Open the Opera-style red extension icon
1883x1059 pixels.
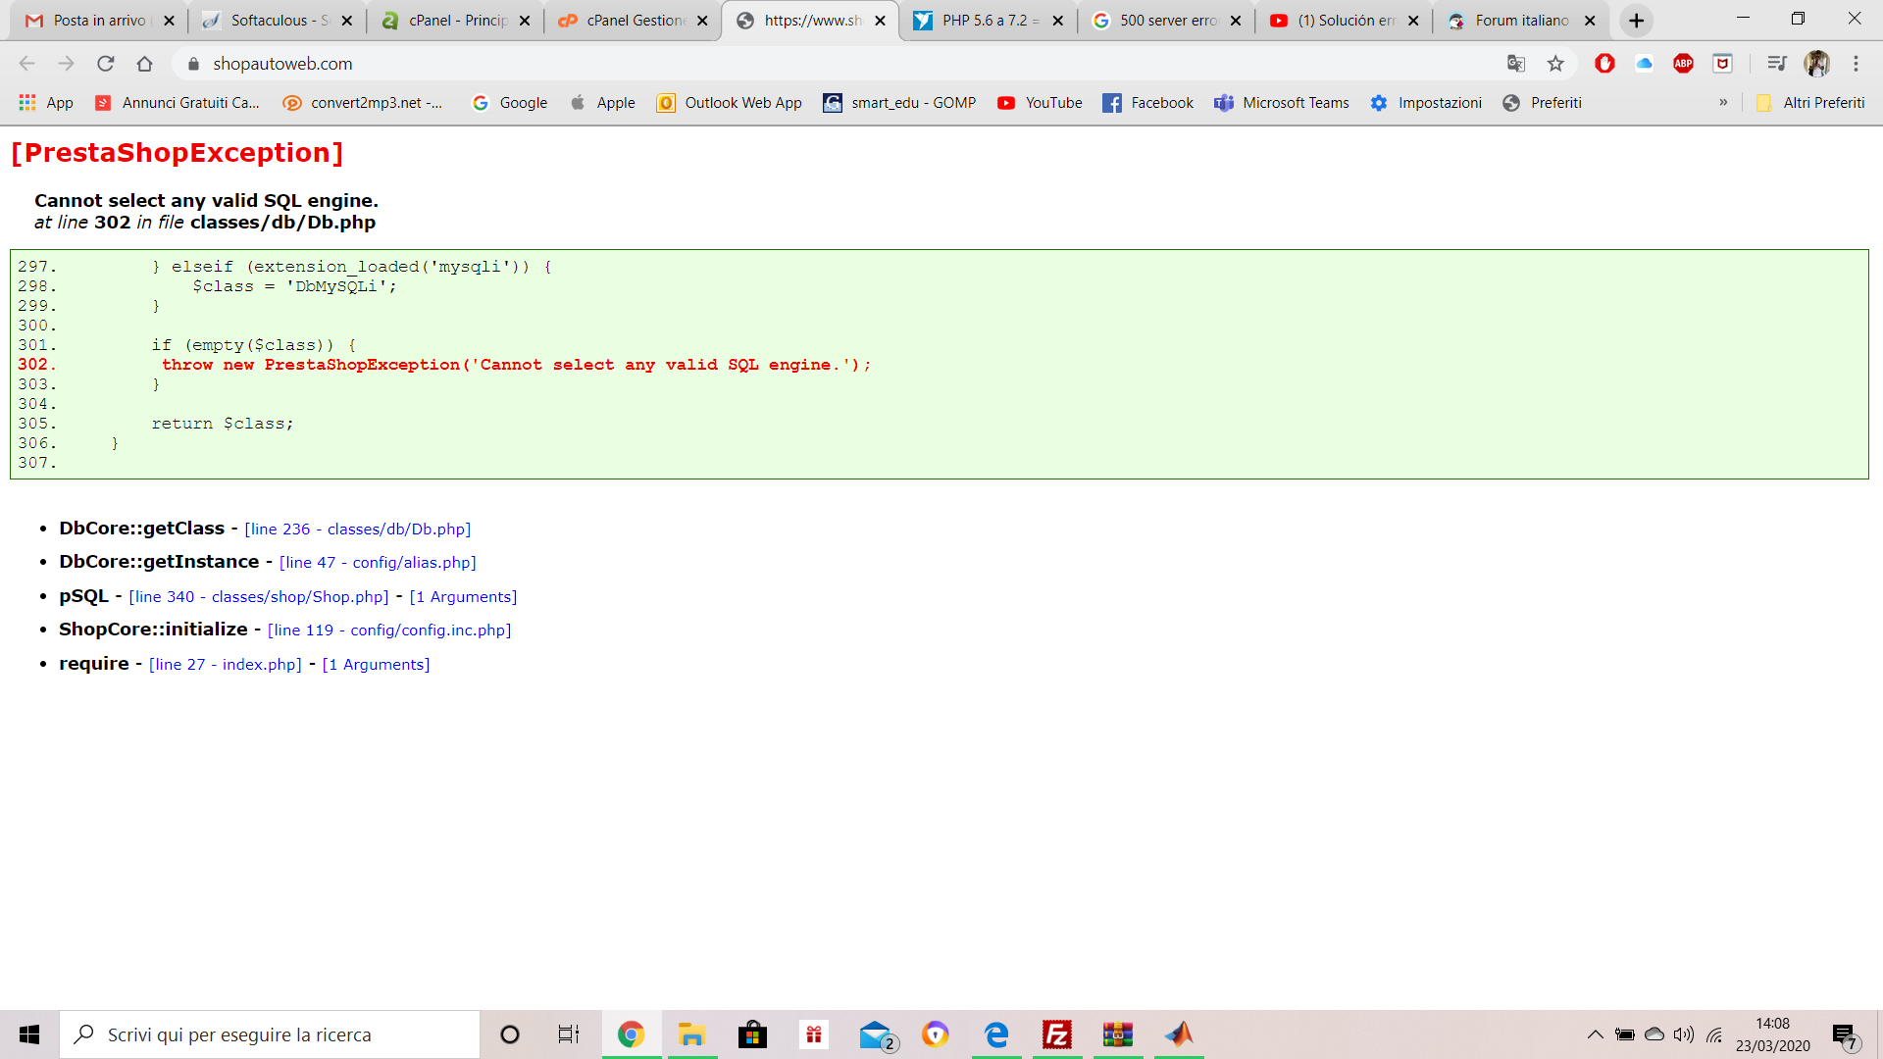tap(1604, 64)
